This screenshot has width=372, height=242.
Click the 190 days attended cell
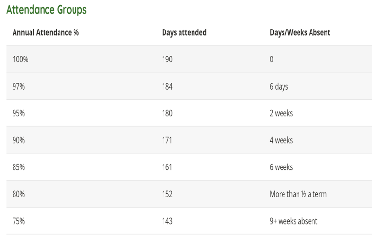point(167,60)
